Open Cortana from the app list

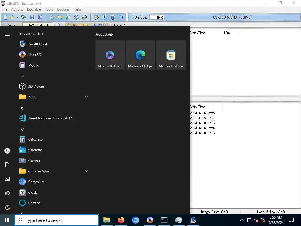point(54,203)
